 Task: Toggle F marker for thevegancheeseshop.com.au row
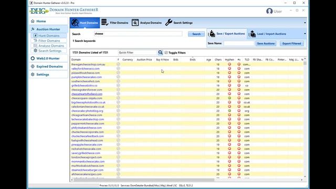click(x=118, y=64)
